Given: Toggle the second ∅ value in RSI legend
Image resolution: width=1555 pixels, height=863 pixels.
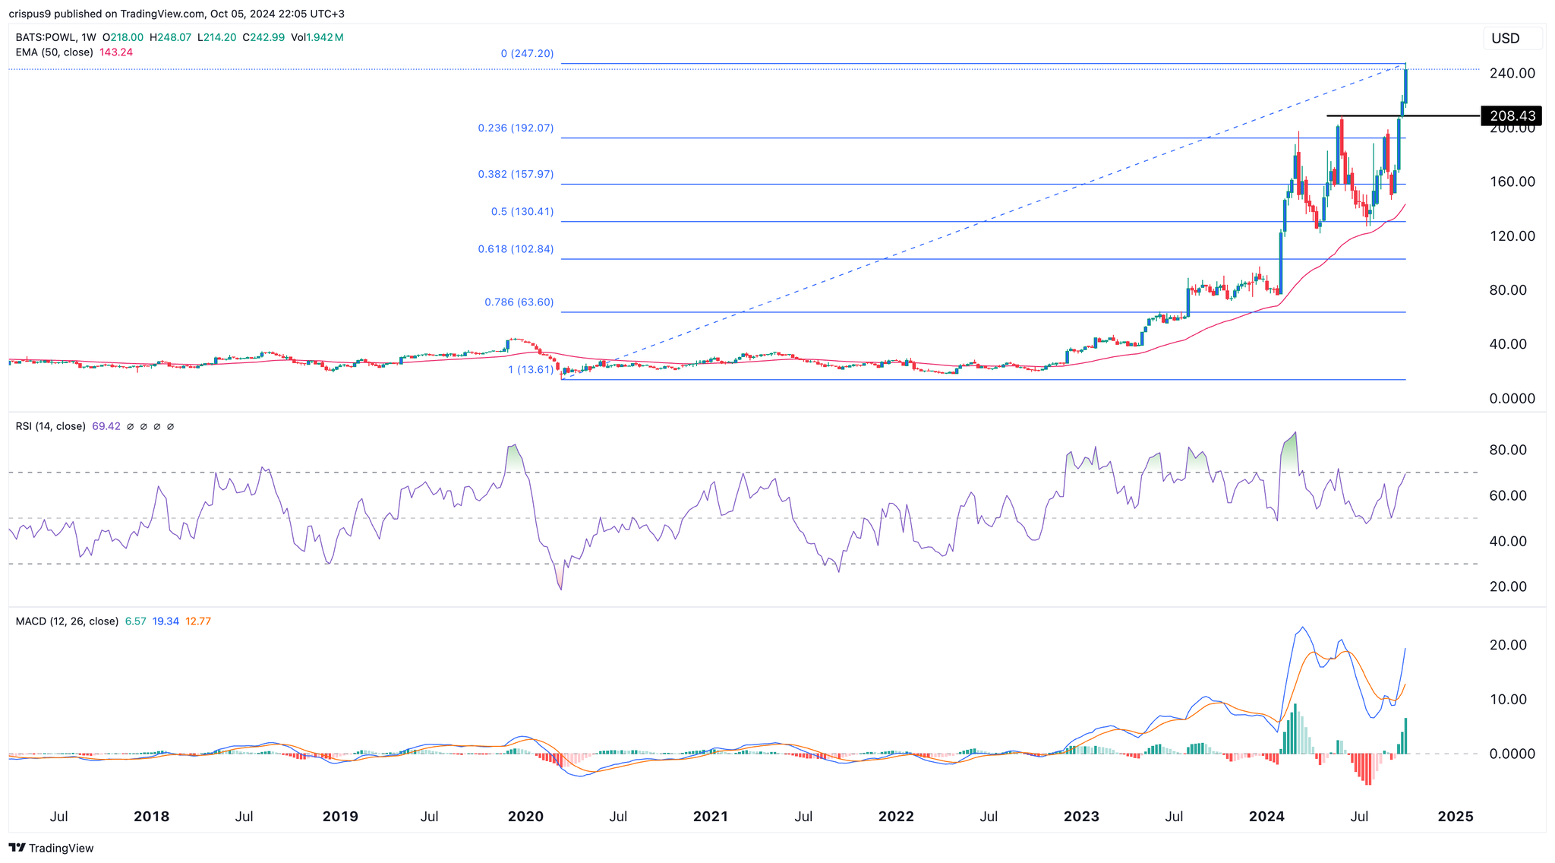Looking at the screenshot, I should tap(144, 426).
